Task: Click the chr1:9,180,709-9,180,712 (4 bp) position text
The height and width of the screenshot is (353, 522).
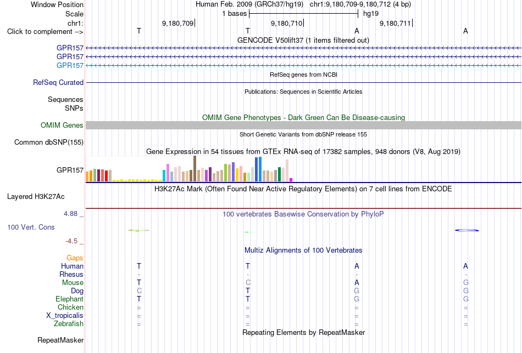Action: (360, 4)
